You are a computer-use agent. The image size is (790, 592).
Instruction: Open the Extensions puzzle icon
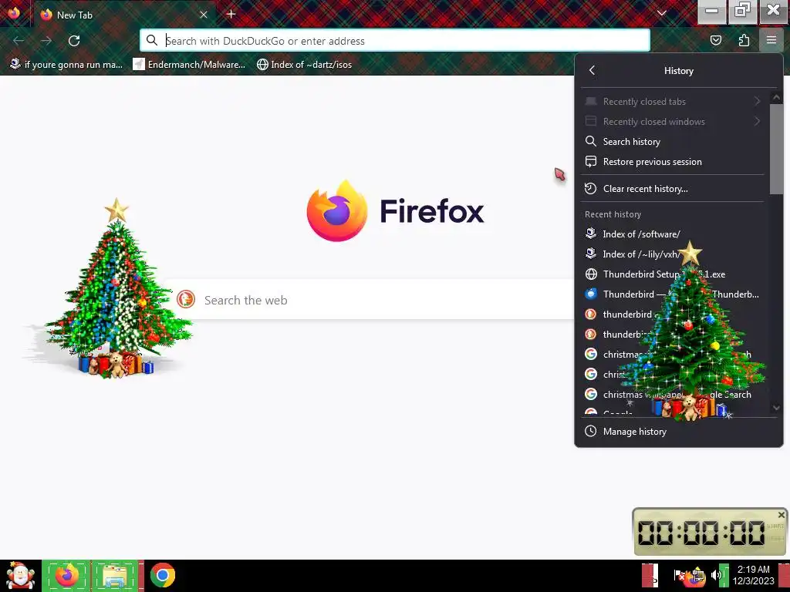[x=744, y=40]
